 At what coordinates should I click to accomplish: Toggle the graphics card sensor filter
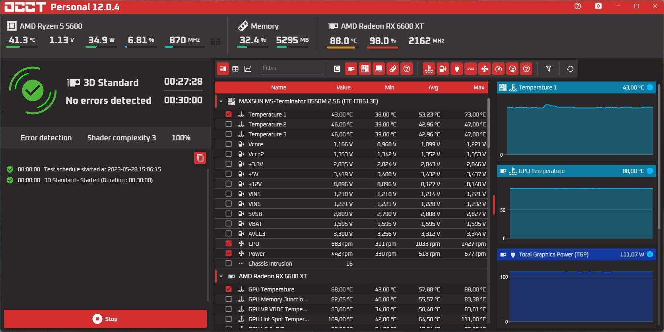(351, 69)
